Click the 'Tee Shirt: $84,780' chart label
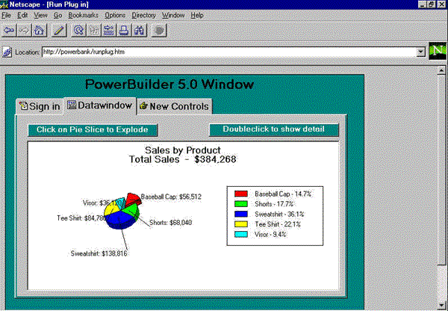Viewport: 448px width, 311px height. [81, 218]
